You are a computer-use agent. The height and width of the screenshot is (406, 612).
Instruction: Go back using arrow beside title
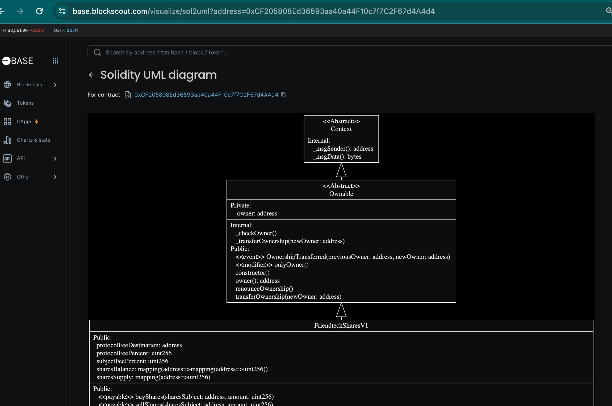click(92, 75)
